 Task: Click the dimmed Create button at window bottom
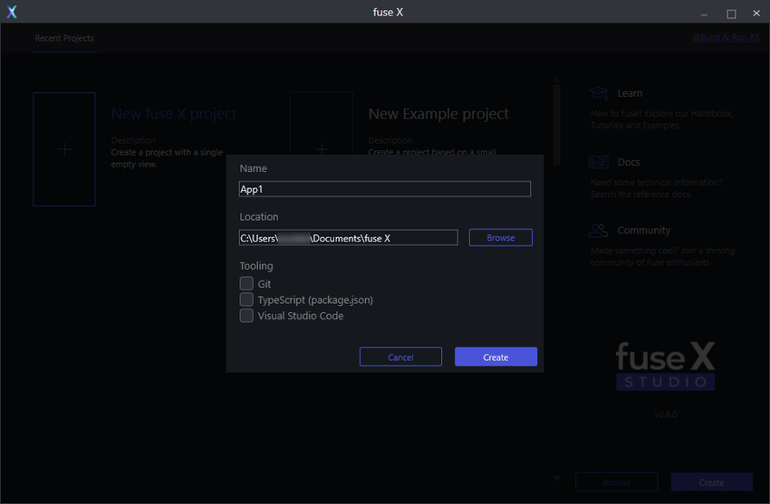point(711,482)
